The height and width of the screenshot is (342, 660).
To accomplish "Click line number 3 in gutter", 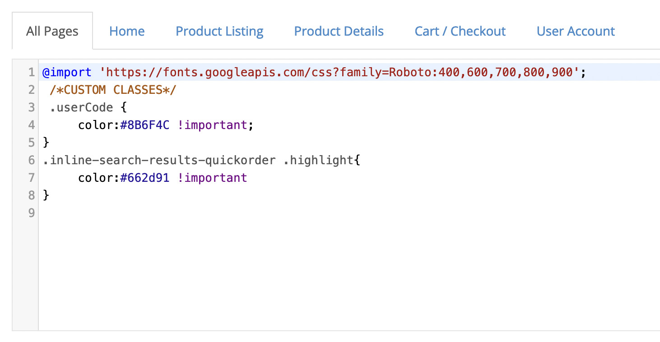I will click(x=31, y=107).
